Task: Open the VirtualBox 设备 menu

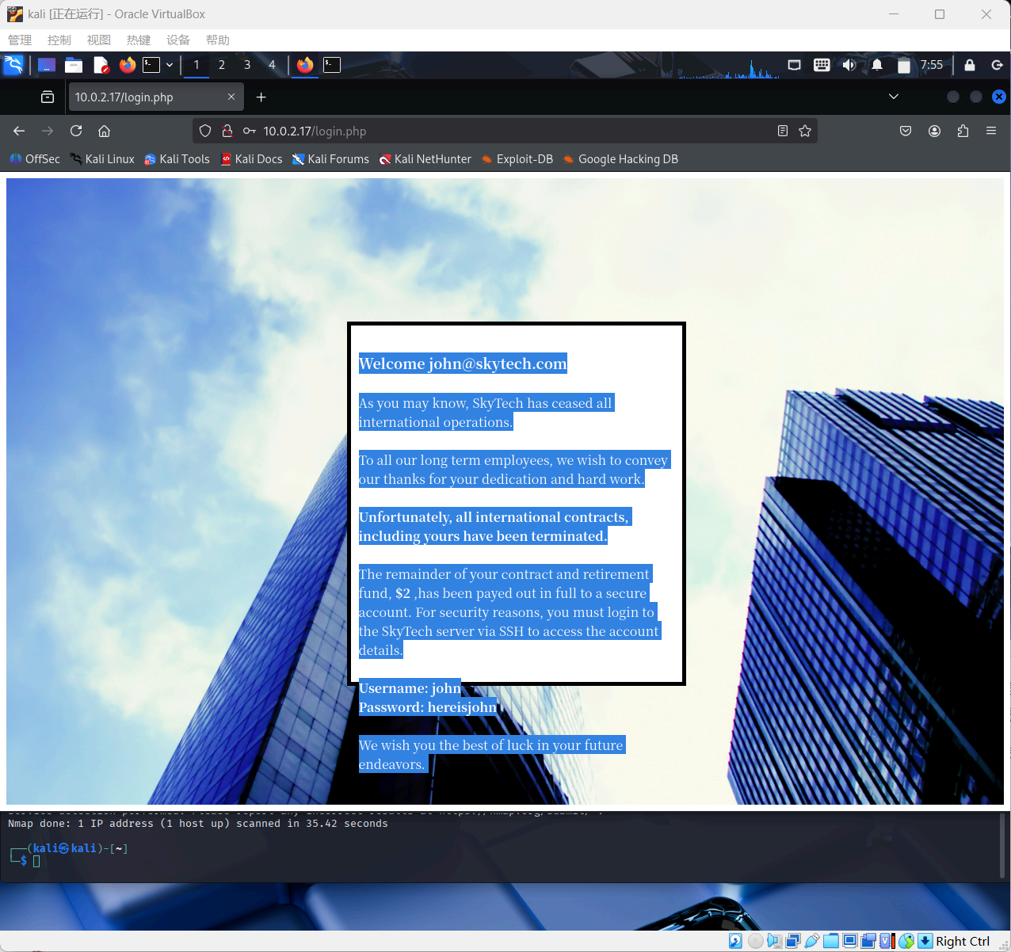Action: pos(177,40)
